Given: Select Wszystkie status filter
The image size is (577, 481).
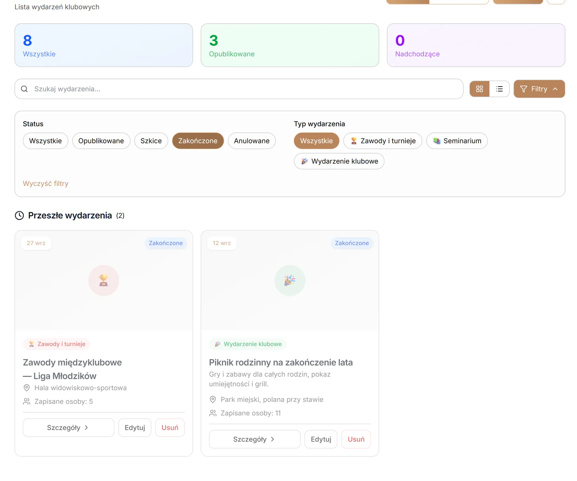Looking at the screenshot, I should [x=45, y=141].
